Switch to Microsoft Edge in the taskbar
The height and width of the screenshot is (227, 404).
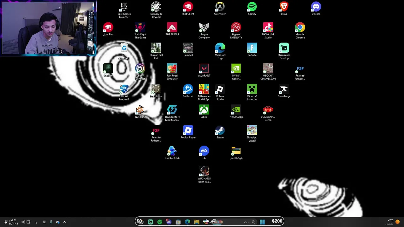point(187,222)
